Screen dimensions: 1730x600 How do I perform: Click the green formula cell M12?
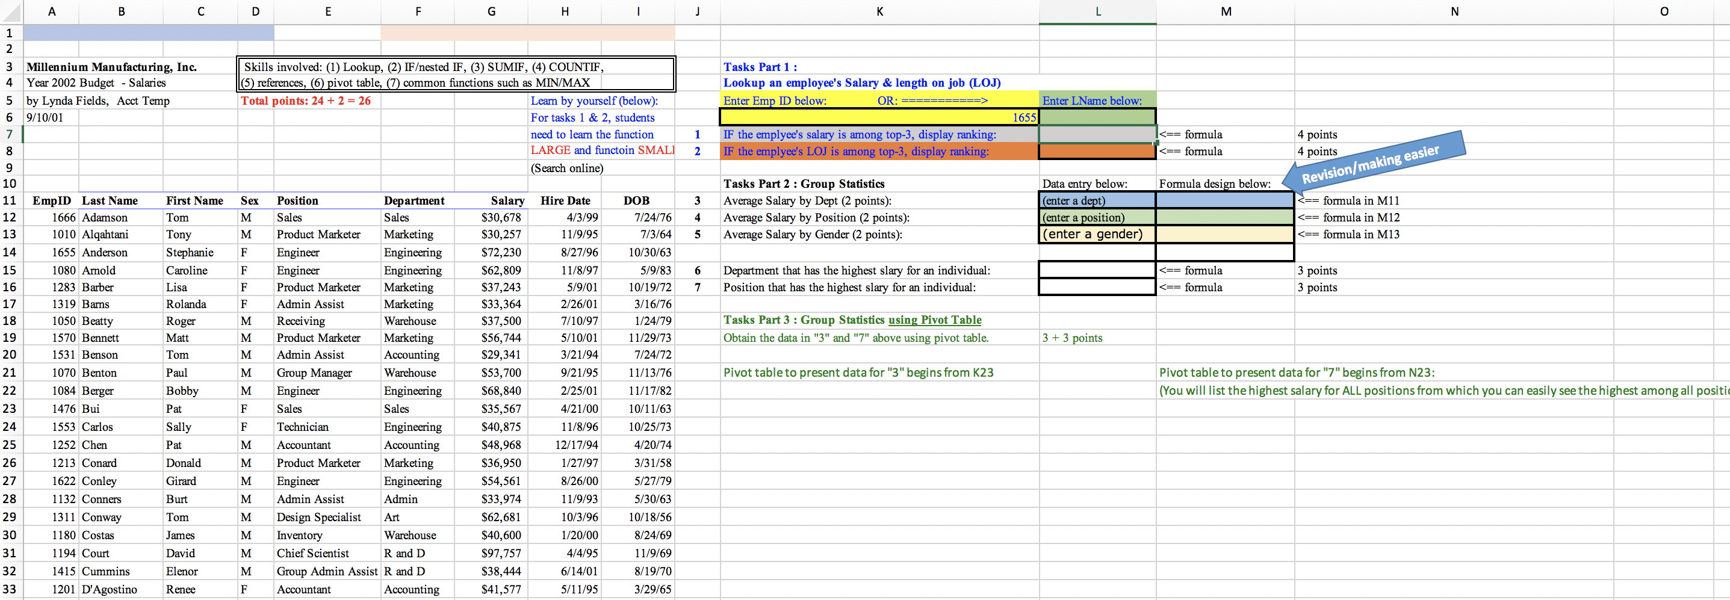coord(1226,217)
